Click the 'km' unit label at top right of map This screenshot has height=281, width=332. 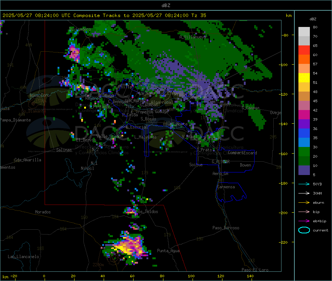[x=288, y=16]
